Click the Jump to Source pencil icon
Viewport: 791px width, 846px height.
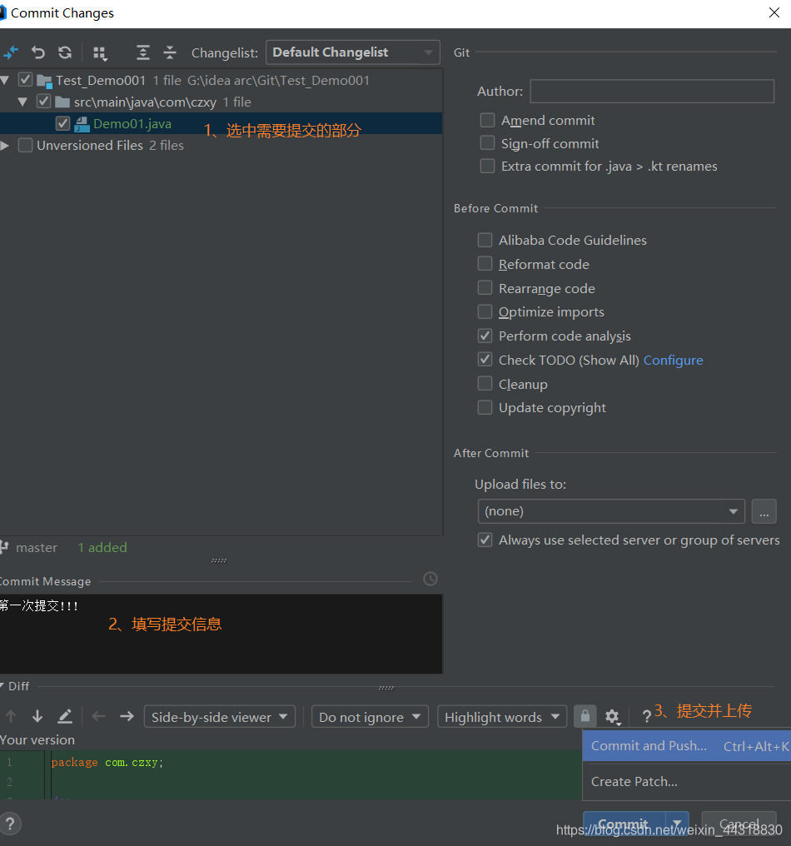click(x=65, y=716)
